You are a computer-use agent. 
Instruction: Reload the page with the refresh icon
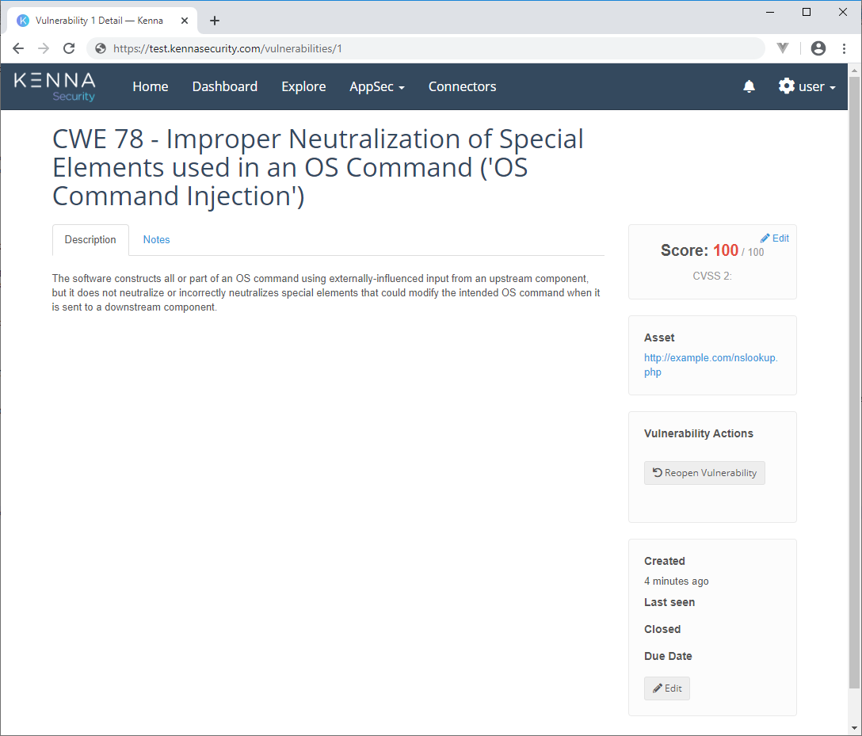[x=69, y=48]
